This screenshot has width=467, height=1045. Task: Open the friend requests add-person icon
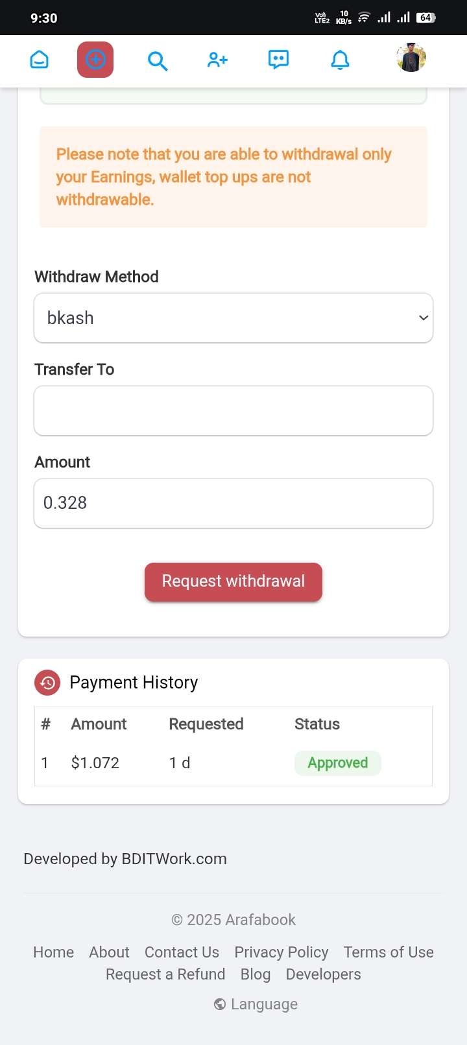[217, 60]
